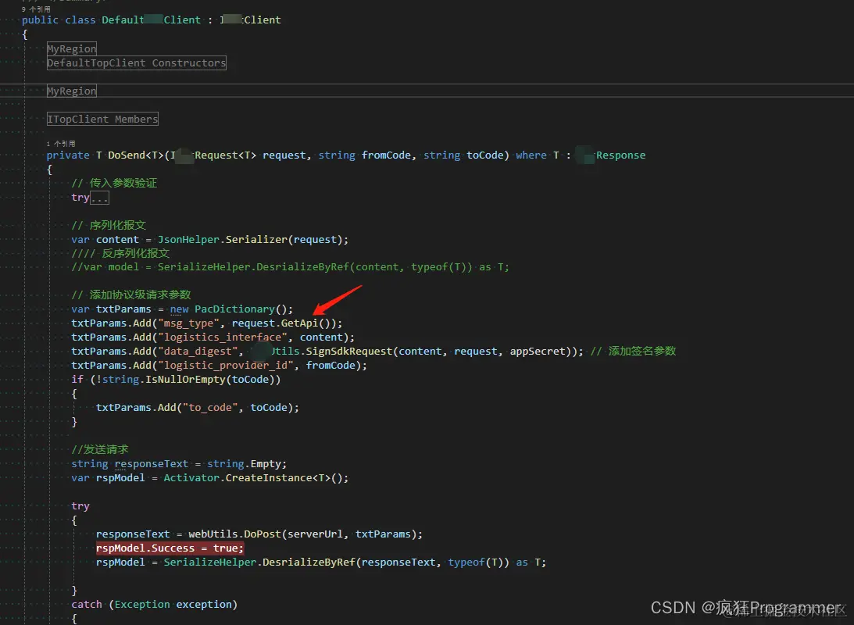Click "PacDictionary" type name
This screenshot has height=625, width=854.
coord(234,309)
